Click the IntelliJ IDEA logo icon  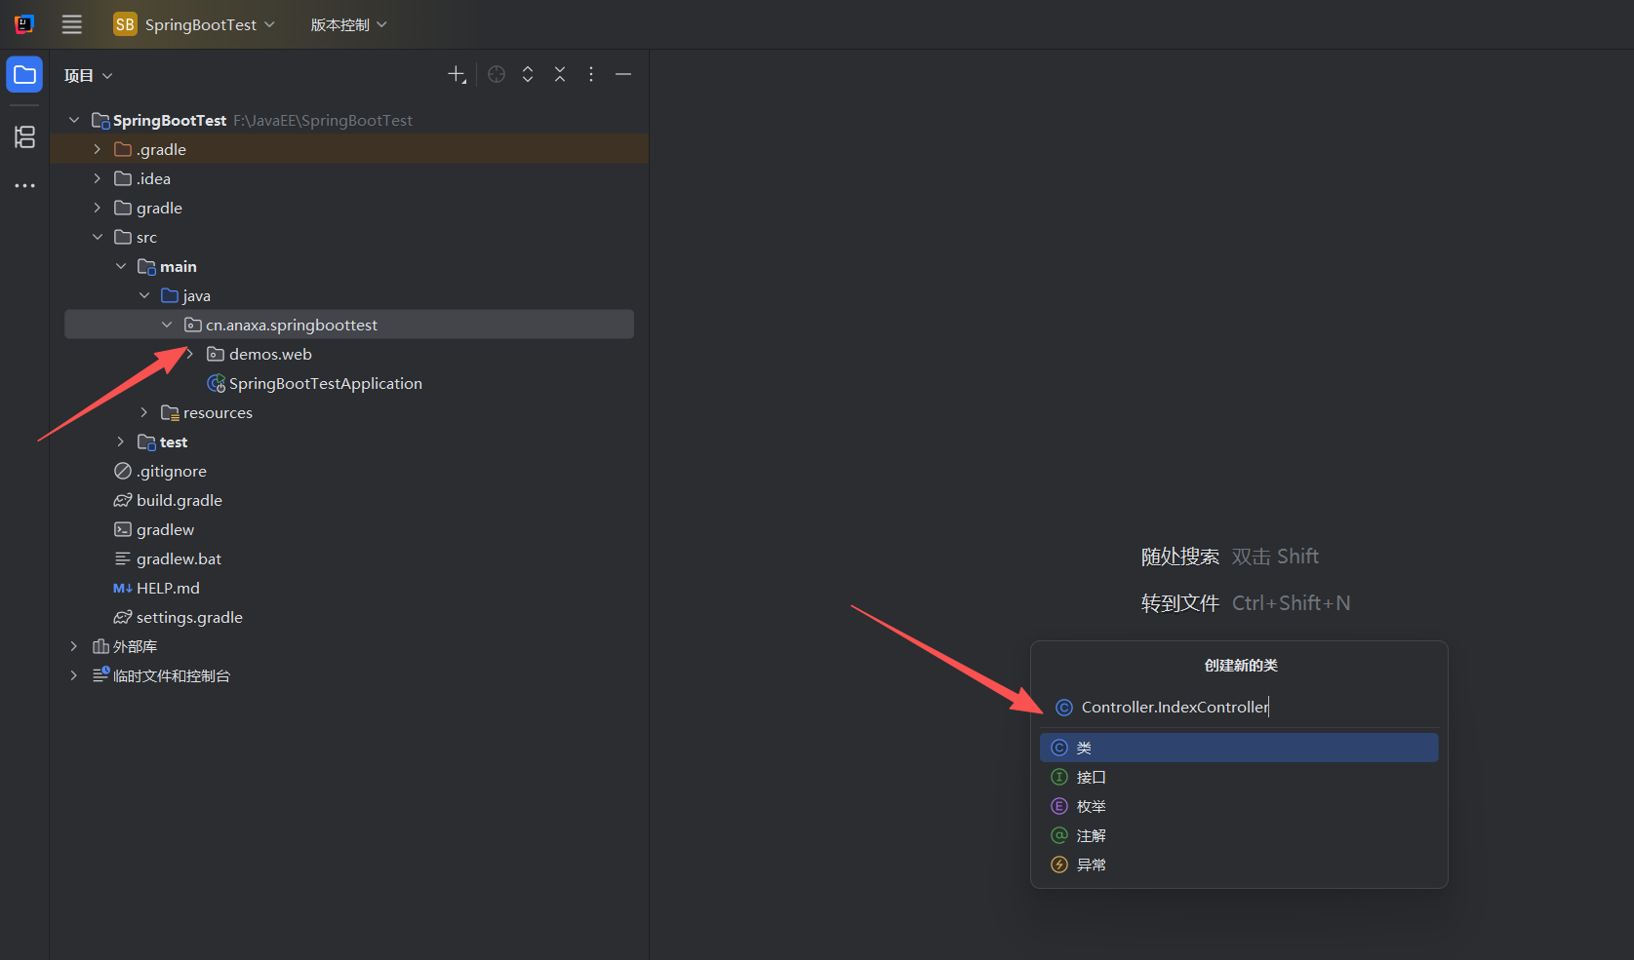click(x=24, y=24)
